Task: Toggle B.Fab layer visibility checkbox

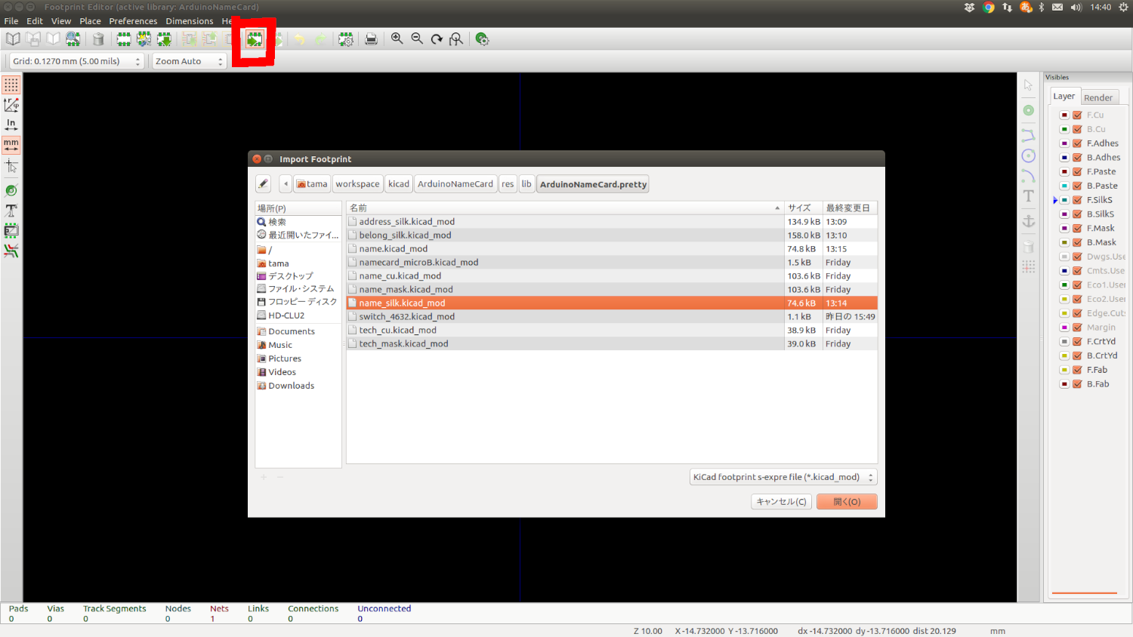Action: 1077,384
